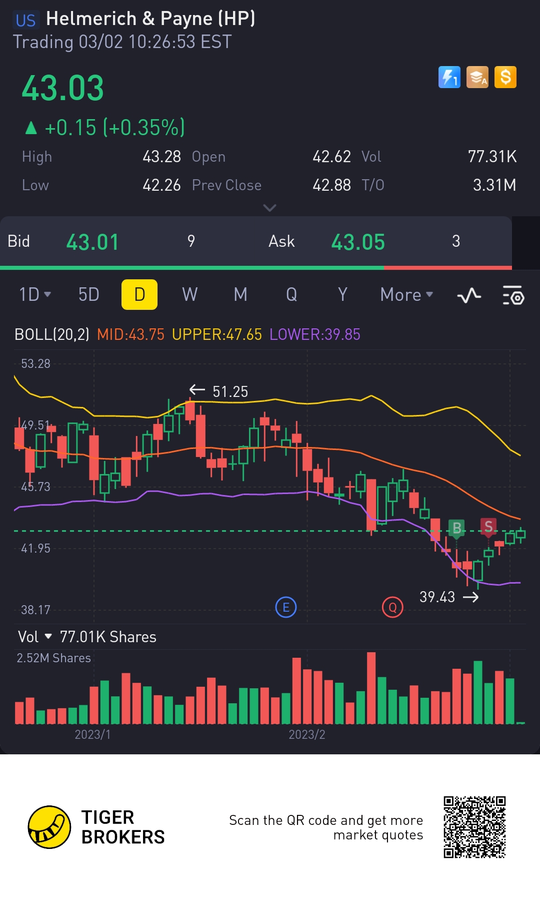The image size is (540, 900).
Task: Tap the LOWER:39.85 Bollinger value
Action: [x=314, y=334]
